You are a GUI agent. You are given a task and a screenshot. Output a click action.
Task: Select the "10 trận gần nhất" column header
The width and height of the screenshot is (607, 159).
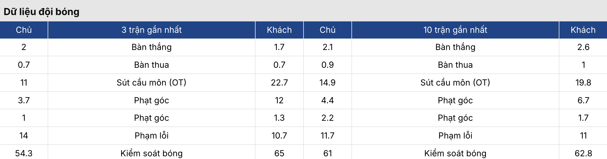pyautogui.click(x=455, y=30)
